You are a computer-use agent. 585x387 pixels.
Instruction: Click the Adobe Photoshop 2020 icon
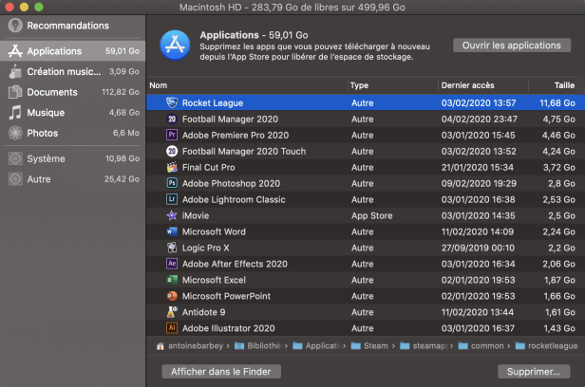click(172, 183)
